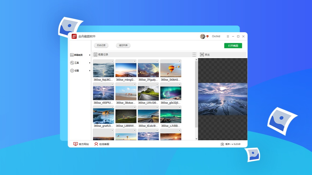Image resolution: width=312 pixels, height=175 pixels.
Task: Select the 360se_mbngG sunrise thumbnail
Action: pos(126,70)
